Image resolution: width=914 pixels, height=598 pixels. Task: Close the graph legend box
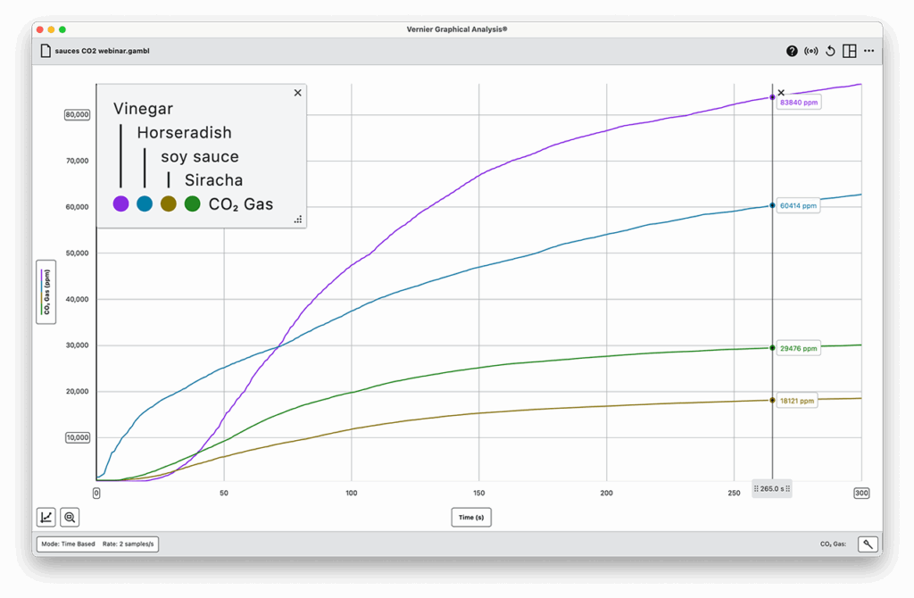click(x=297, y=93)
